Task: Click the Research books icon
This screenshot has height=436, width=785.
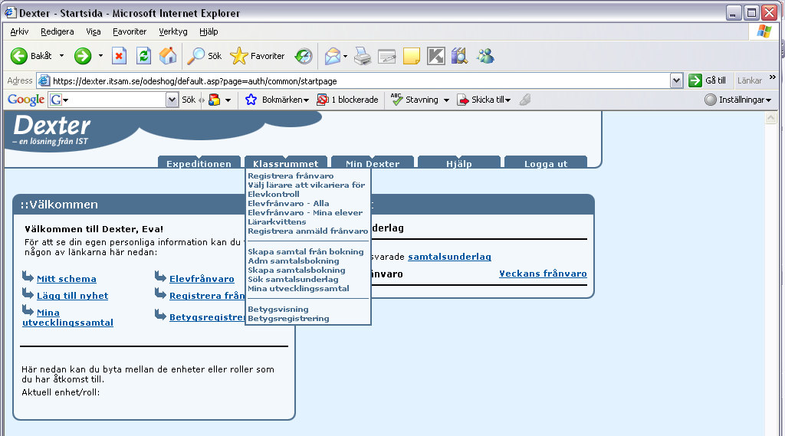Action: (x=460, y=56)
